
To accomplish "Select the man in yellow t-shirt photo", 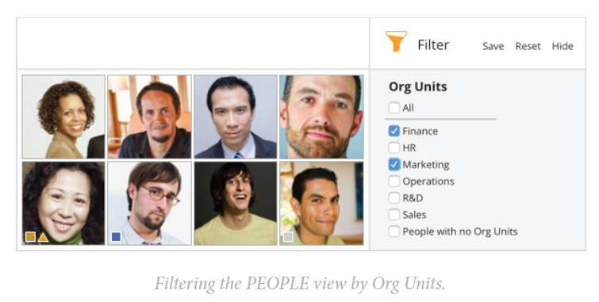I will tap(236, 203).
